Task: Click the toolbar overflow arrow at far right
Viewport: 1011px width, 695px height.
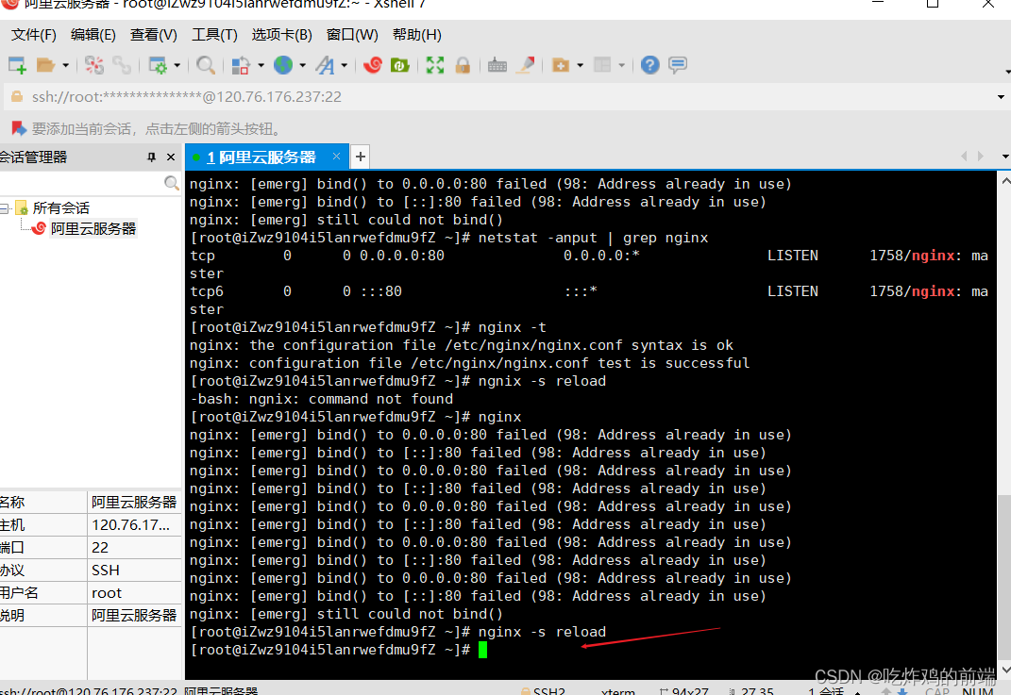Action: tap(1007, 71)
